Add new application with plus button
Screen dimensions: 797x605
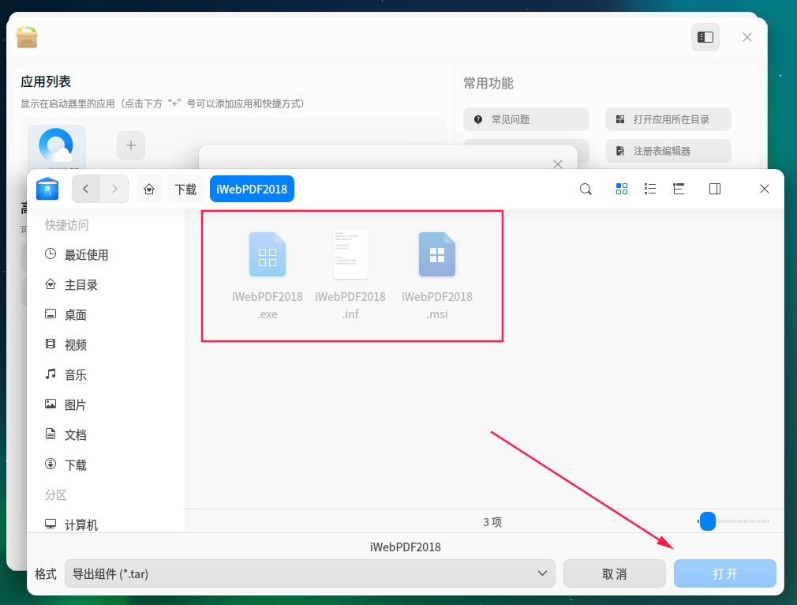[x=131, y=145]
